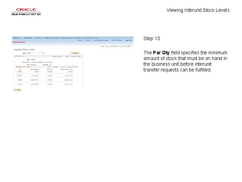
Task: Show next row arrow in item header
Action: 76,56
